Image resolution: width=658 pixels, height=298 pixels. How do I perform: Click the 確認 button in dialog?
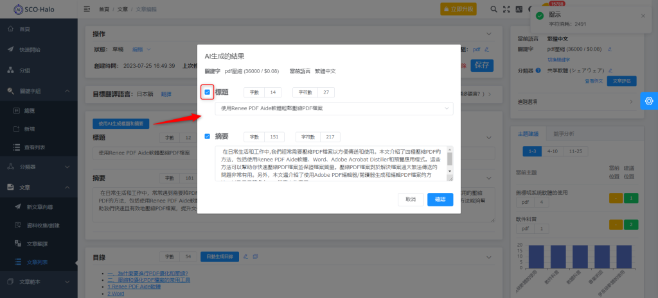[440, 199]
